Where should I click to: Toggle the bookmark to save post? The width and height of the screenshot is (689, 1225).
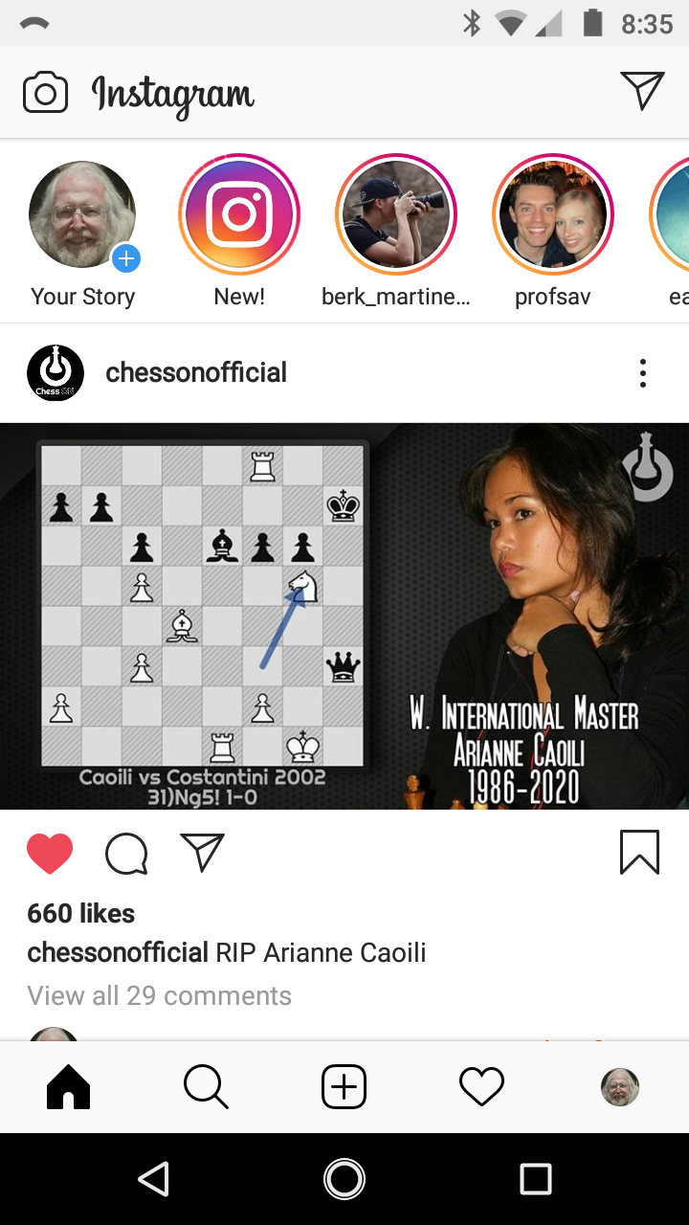(639, 852)
